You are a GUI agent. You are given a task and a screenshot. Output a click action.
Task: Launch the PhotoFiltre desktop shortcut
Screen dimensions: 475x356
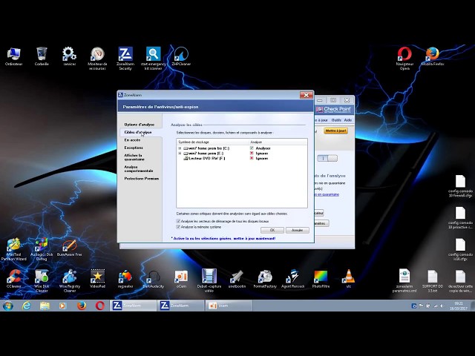[321, 279]
